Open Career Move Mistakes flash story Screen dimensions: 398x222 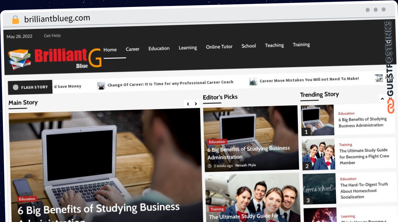pos(309,80)
